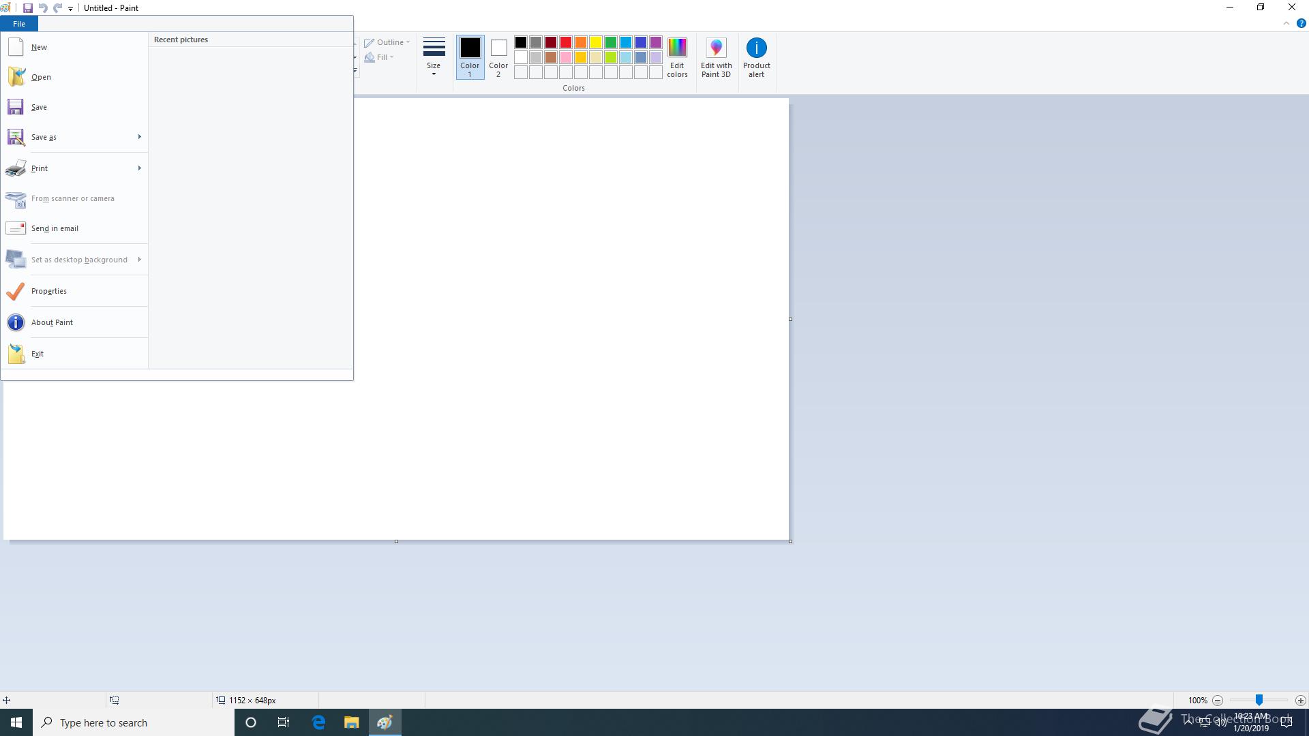Open Task View on the taskbar
This screenshot has height=736, width=1309.
point(284,722)
